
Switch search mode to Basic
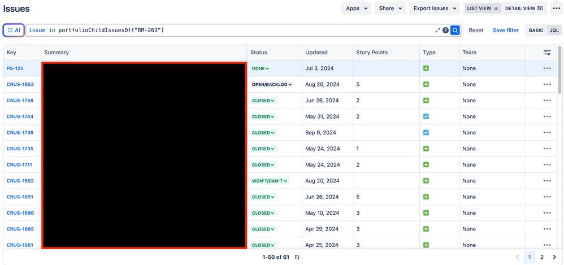tap(536, 30)
